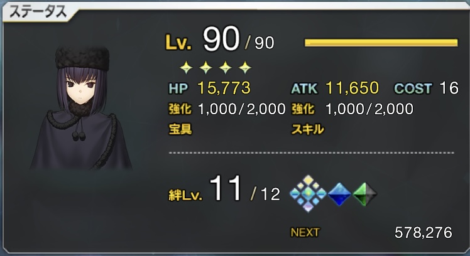The width and height of the screenshot is (470, 256).
Task: Click the yellow level experience bar
Action: tap(381, 43)
